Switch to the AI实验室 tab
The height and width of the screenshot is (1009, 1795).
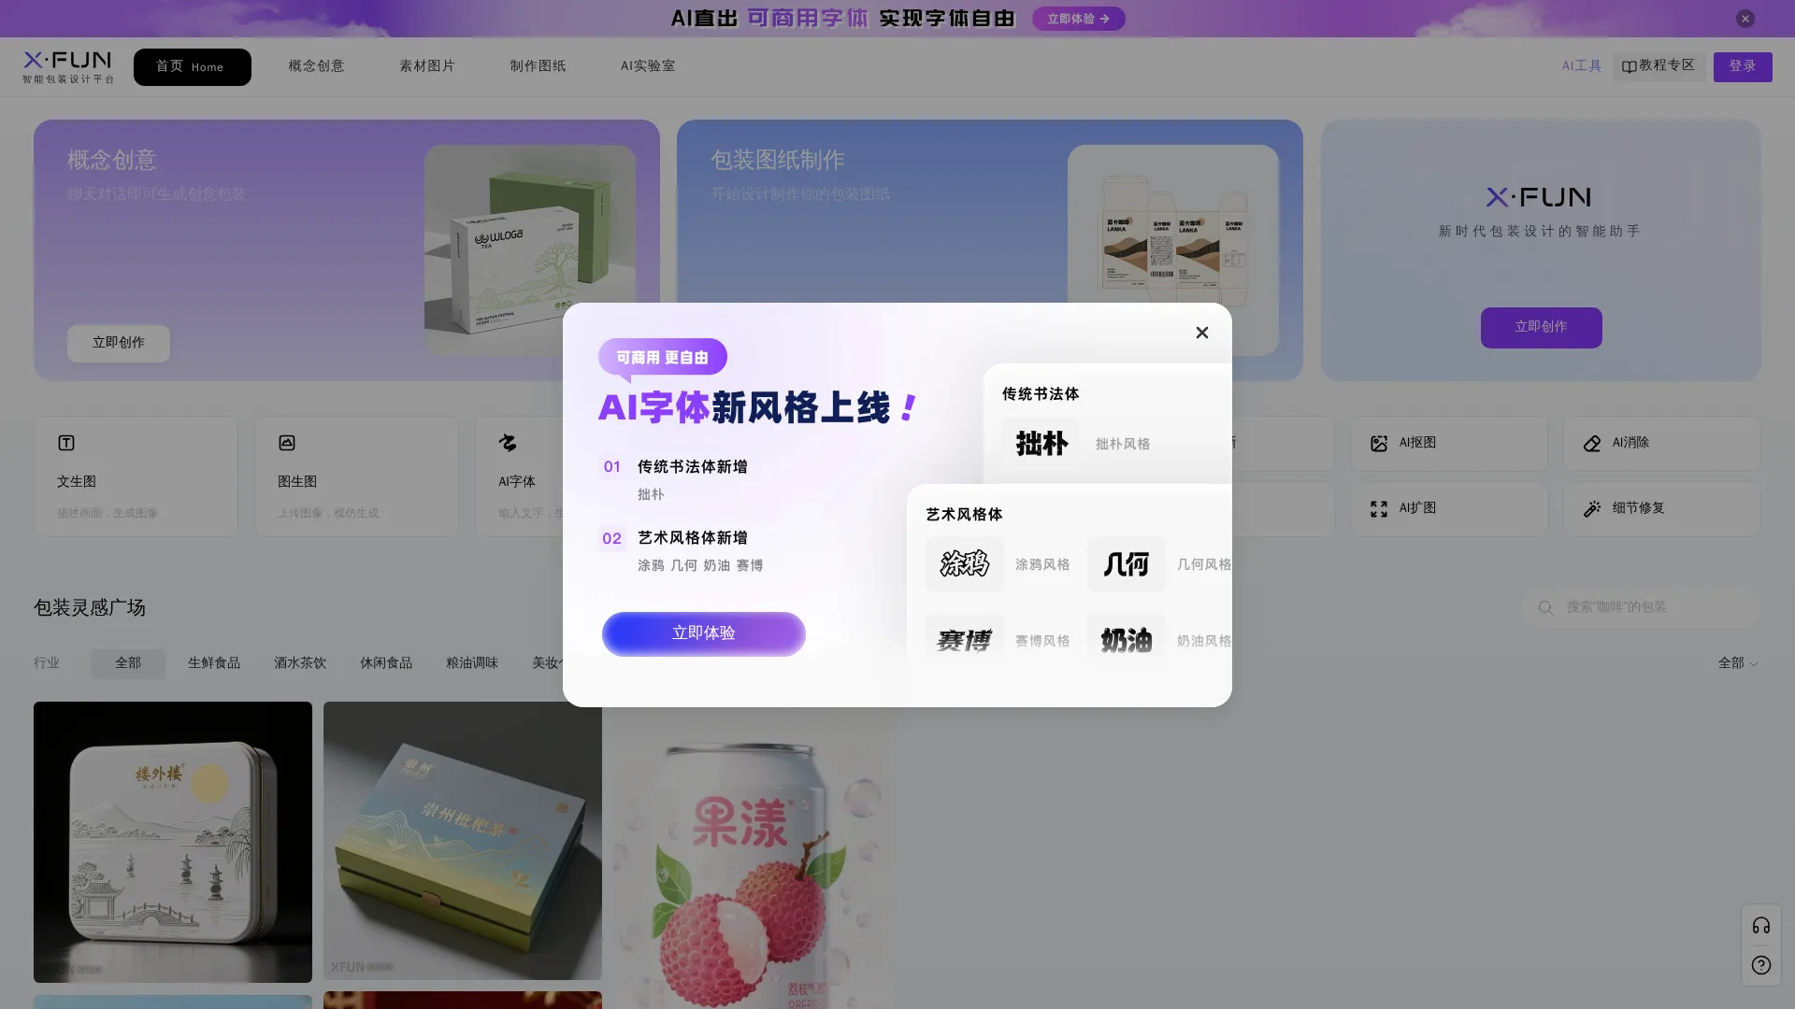646,65
